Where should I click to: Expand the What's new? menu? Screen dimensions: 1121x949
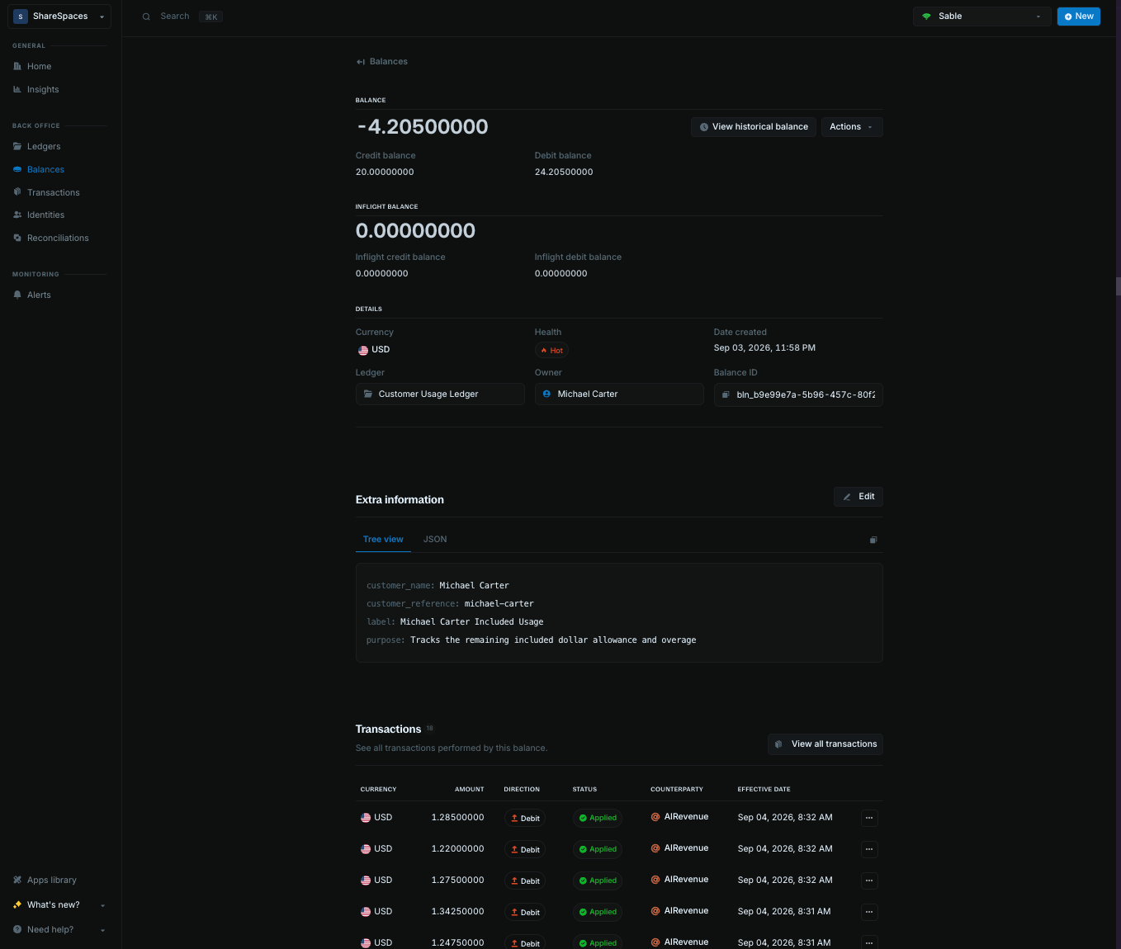click(59, 905)
